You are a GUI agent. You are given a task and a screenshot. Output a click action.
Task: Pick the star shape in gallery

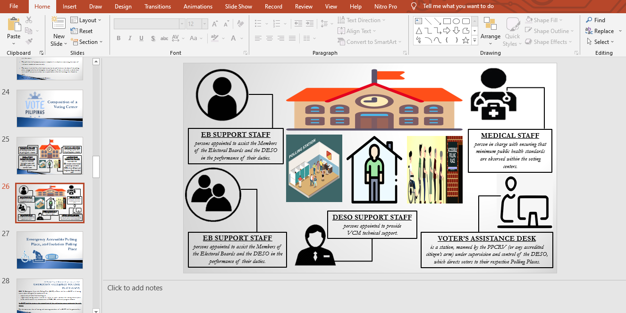(x=465, y=40)
